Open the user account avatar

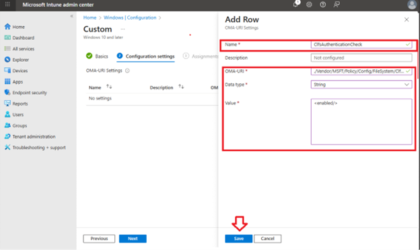point(412,5)
